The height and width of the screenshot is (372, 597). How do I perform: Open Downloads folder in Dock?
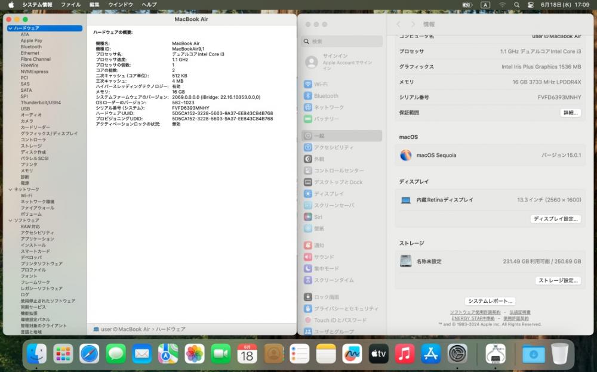click(x=533, y=354)
